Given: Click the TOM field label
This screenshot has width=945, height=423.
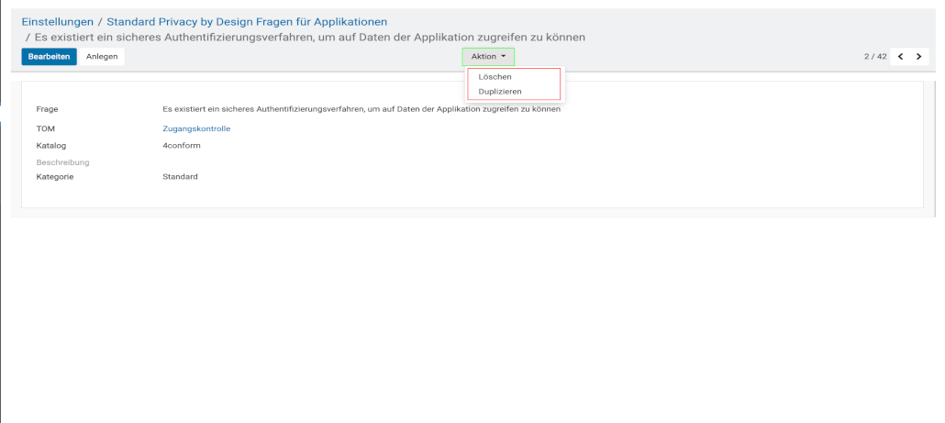Looking at the screenshot, I should (x=46, y=128).
